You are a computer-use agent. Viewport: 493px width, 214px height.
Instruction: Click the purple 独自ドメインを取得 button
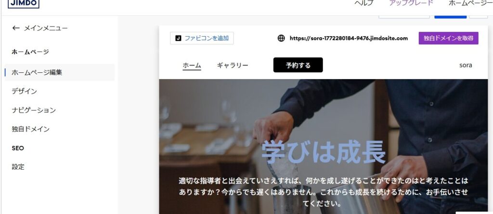point(448,38)
